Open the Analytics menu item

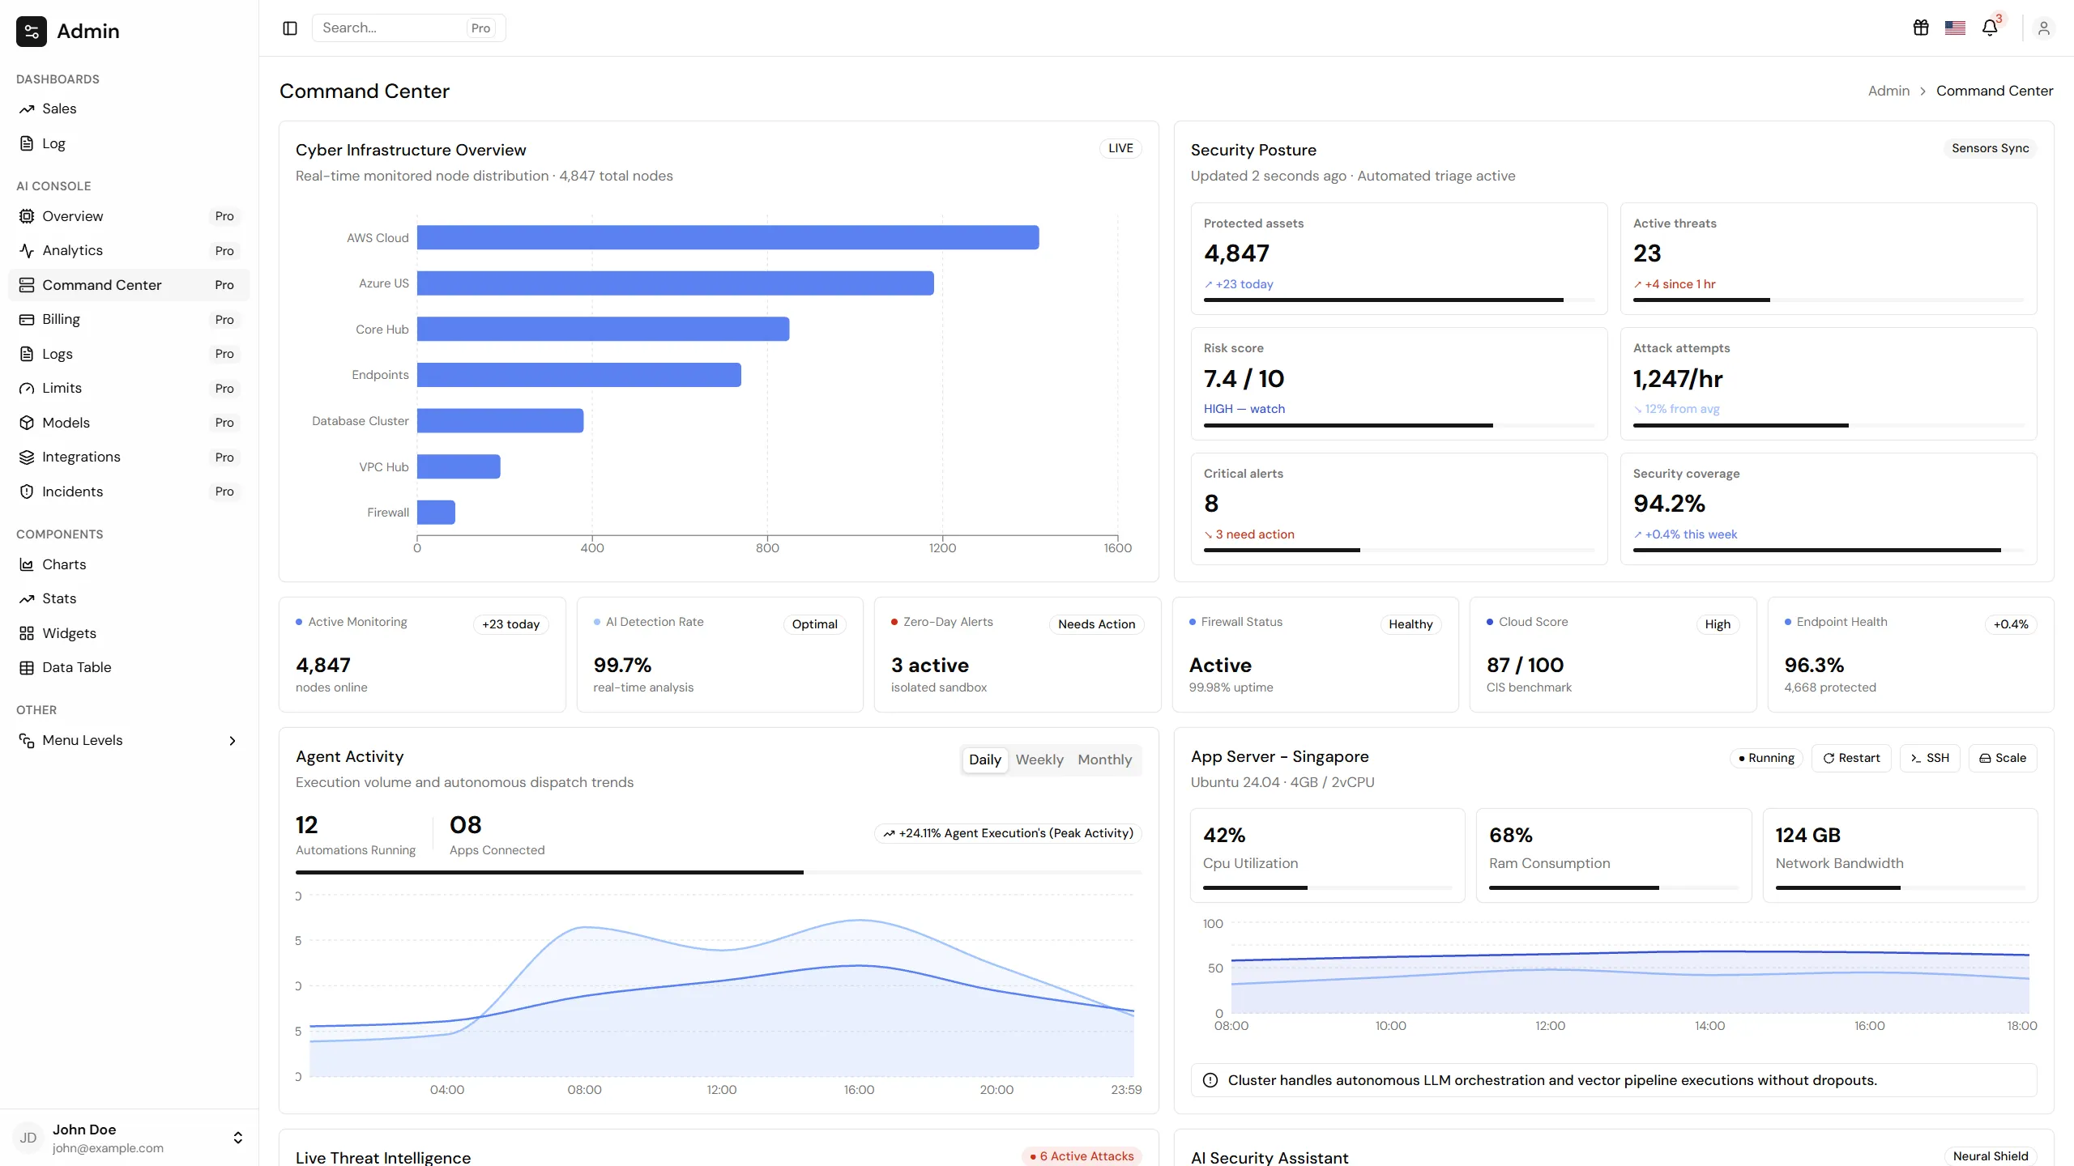(x=129, y=250)
